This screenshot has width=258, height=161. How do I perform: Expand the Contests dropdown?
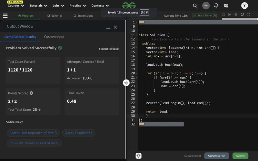coord(100,6)
